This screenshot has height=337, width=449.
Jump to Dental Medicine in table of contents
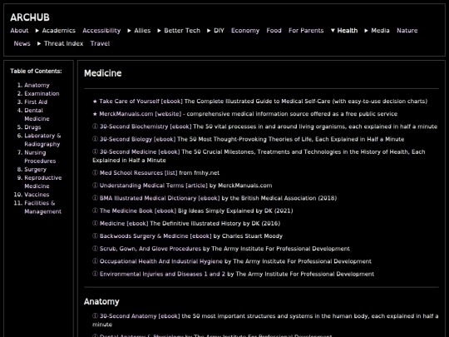point(37,114)
